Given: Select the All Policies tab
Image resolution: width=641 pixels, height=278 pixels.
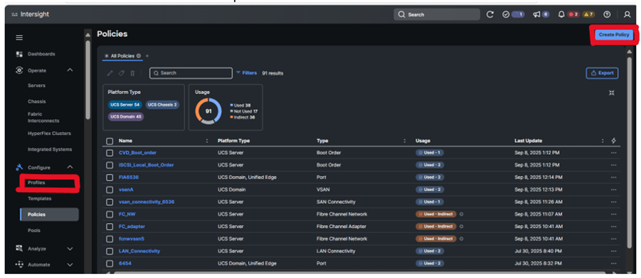Looking at the screenshot, I should click(122, 55).
